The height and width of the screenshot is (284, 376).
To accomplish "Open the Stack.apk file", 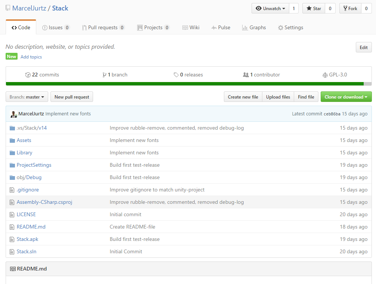I will [x=27, y=239].
